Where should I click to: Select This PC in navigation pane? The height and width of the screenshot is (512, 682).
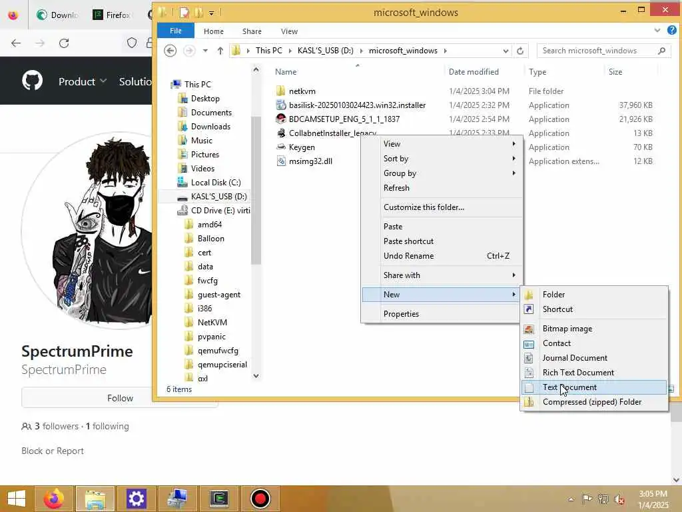197,85
